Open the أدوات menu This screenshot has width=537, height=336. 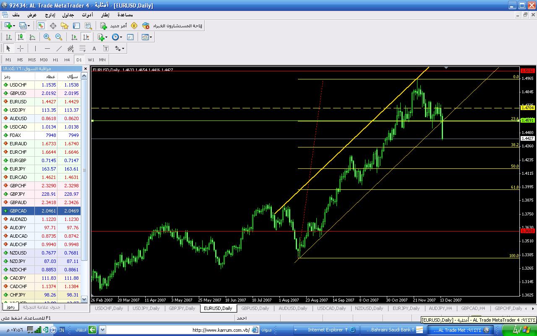point(87,15)
